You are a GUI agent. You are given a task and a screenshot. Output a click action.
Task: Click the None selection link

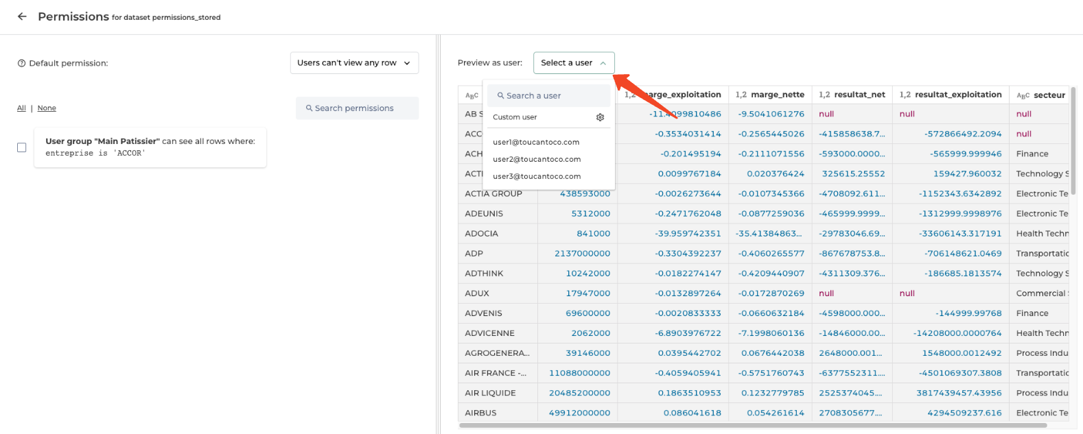click(47, 108)
